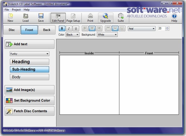Click Set Background Color button
Viewport: 186px width, 136px height.
click(29, 100)
